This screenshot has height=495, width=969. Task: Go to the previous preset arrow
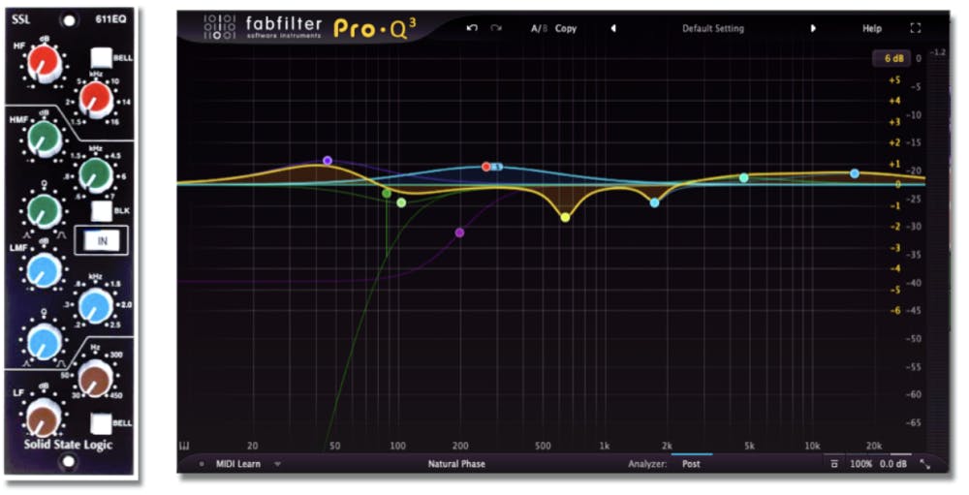pyautogui.click(x=613, y=28)
